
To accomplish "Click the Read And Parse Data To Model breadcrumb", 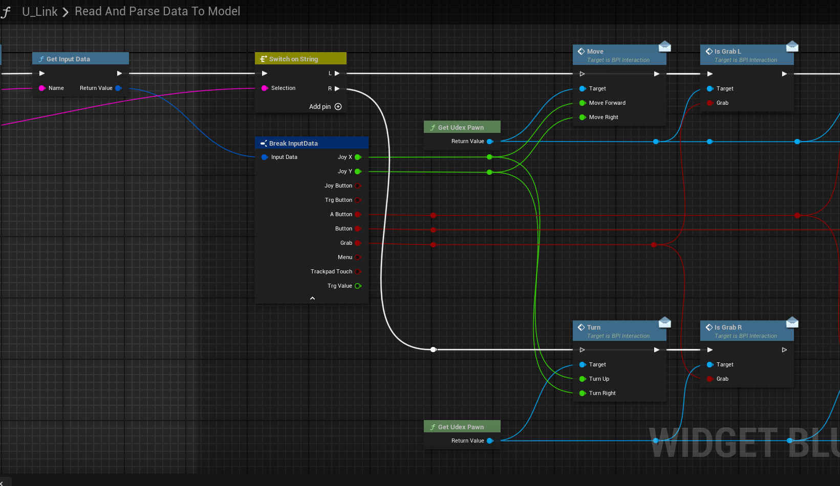I will pos(157,11).
